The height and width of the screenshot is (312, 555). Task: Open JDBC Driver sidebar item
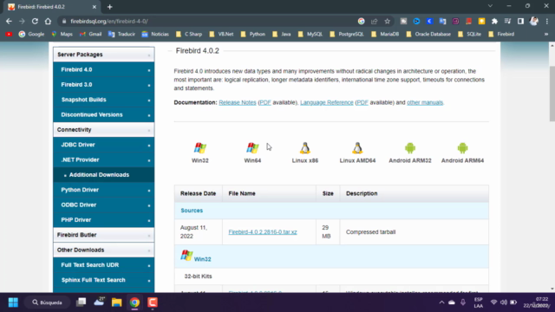[104, 145]
